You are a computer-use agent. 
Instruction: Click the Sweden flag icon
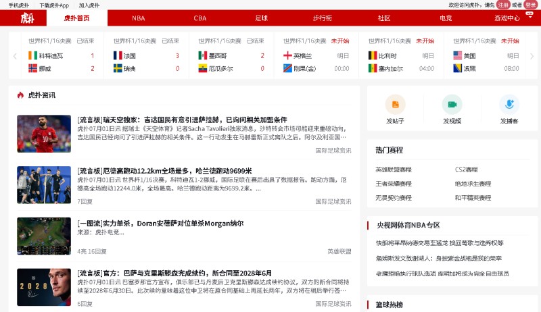[x=118, y=68]
